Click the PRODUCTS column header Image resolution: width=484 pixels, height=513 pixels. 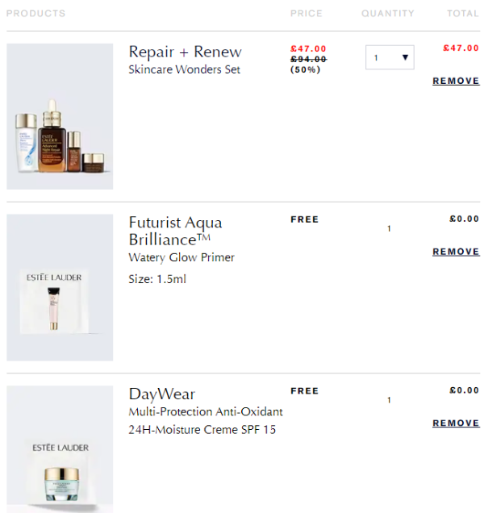(35, 14)
